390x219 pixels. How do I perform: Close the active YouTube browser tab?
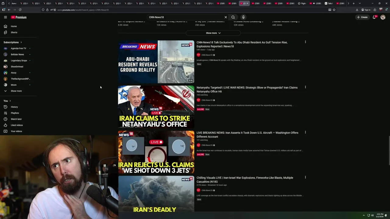247,3
